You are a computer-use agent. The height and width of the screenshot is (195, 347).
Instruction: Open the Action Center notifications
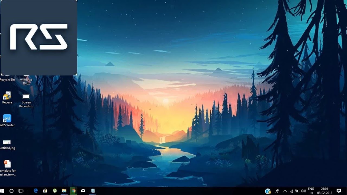tap(339, 191)
